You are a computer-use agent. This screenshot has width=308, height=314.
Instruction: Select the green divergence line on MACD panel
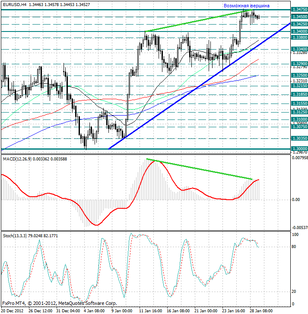199,169
